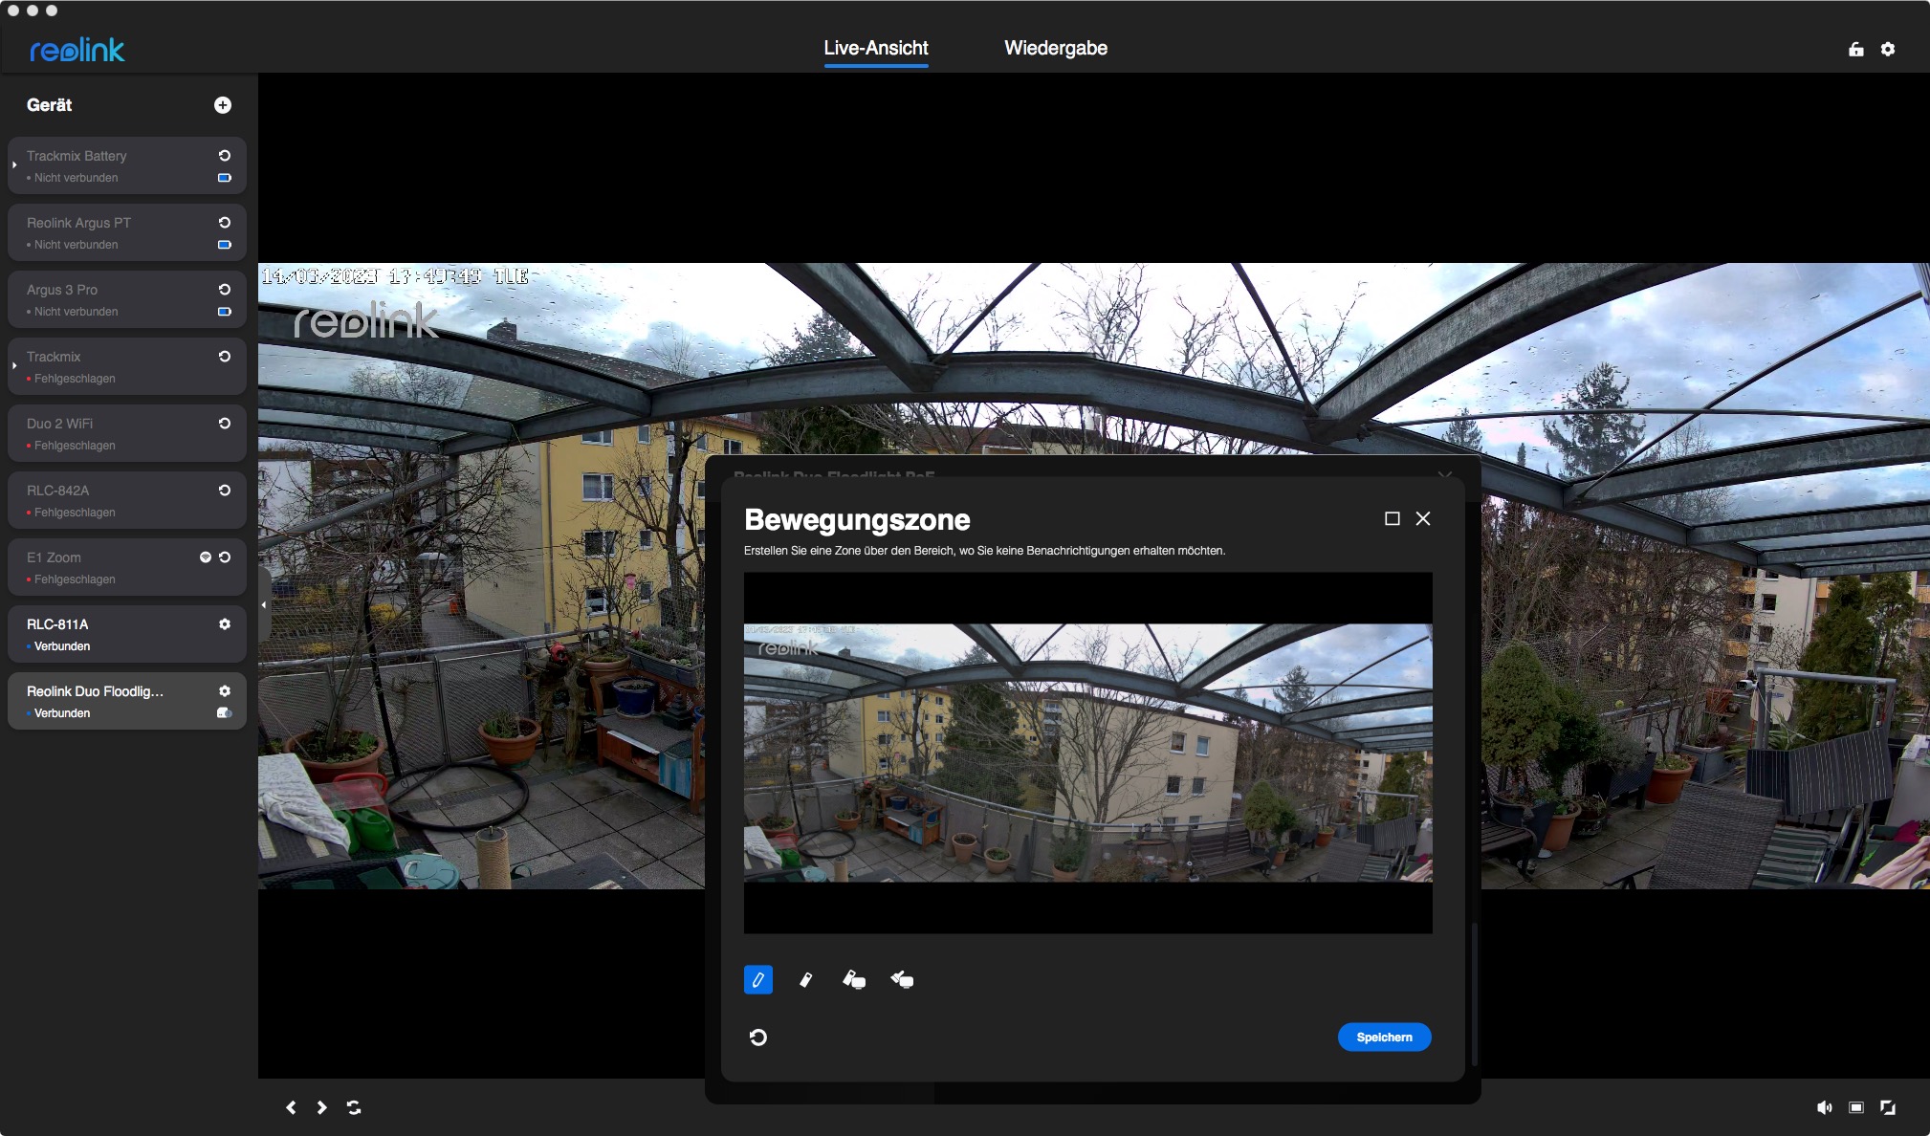Click the Speichern button
Viewport: 1930px width, 1136px height.
tap(1384, 1038)
